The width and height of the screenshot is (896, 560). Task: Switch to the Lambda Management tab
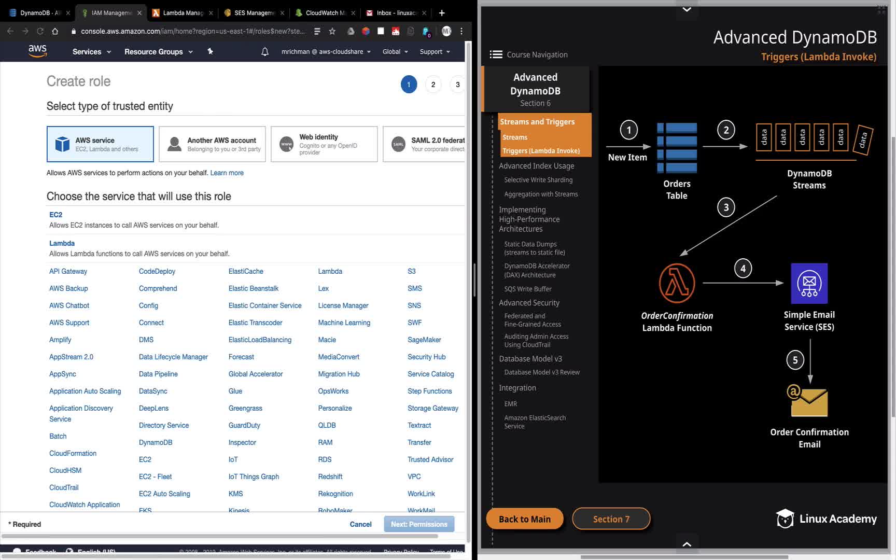pos(182,13)
